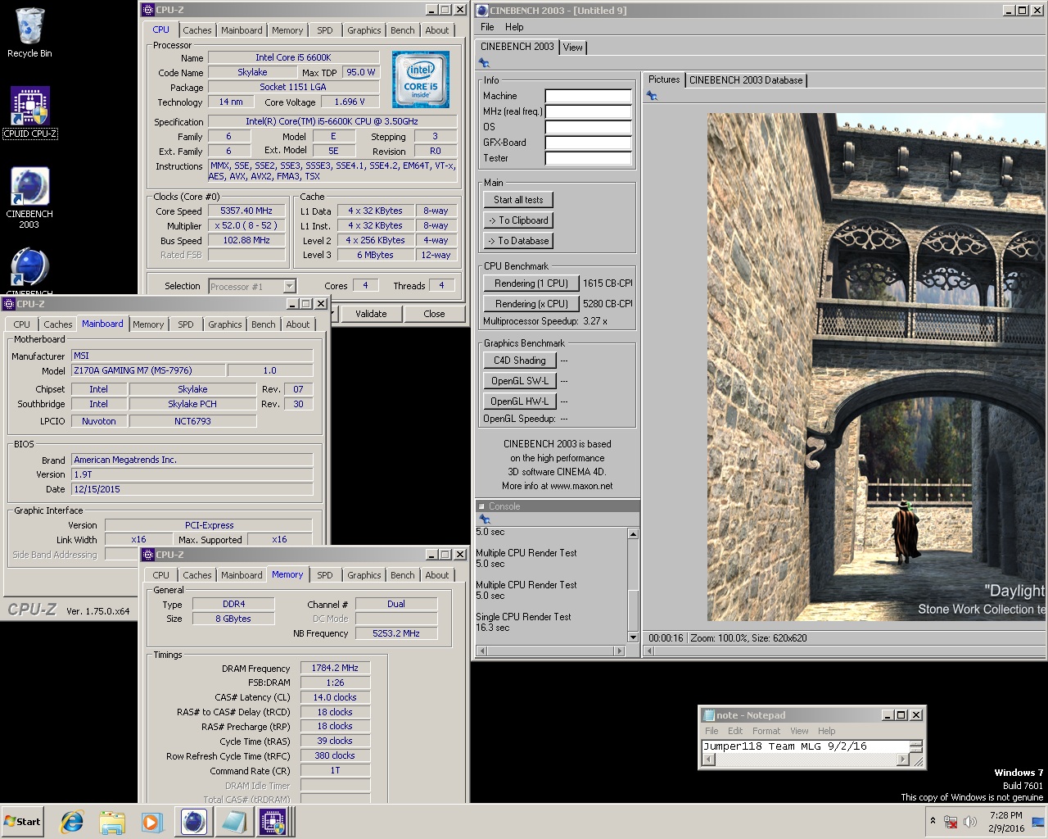Viewport: 1048px width, 839px height.
Task: Switch to Notepad taskbar button
Action: tap(234, 822)
